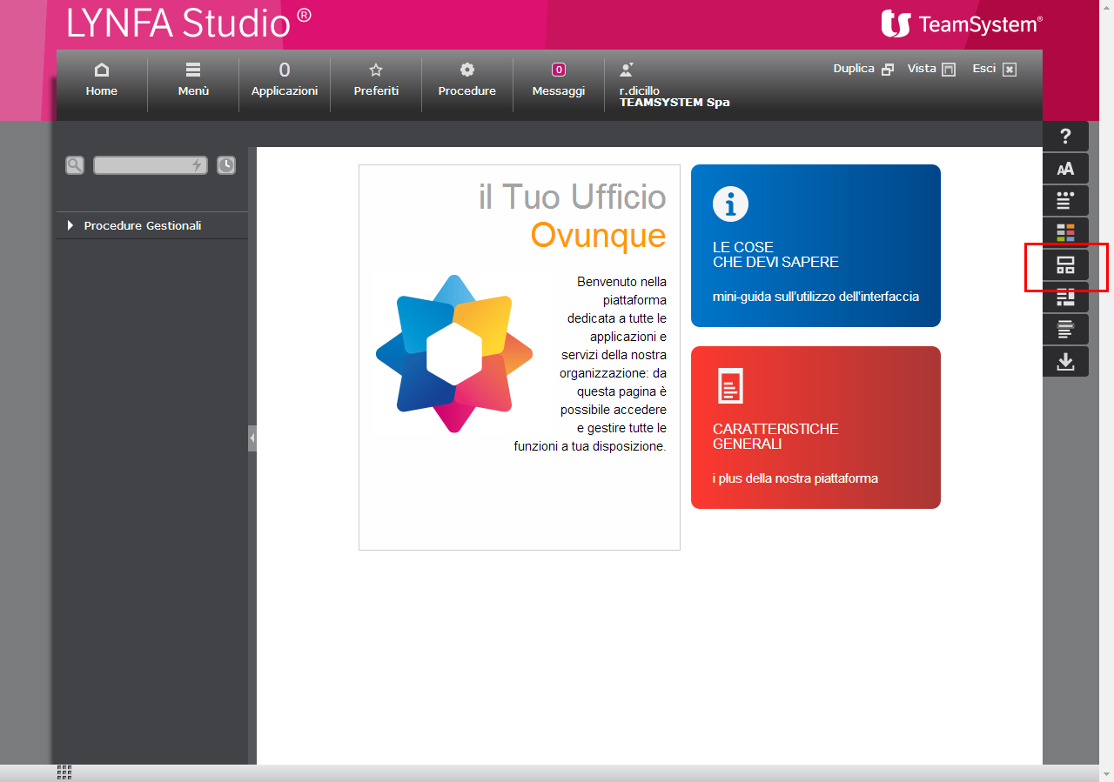Click the Messaggi zero badge
This screenshot has height=782, width=1114.
559,70
